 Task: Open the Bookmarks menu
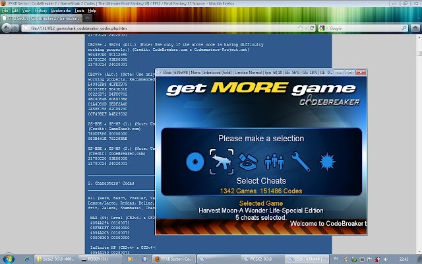point(61,11)
